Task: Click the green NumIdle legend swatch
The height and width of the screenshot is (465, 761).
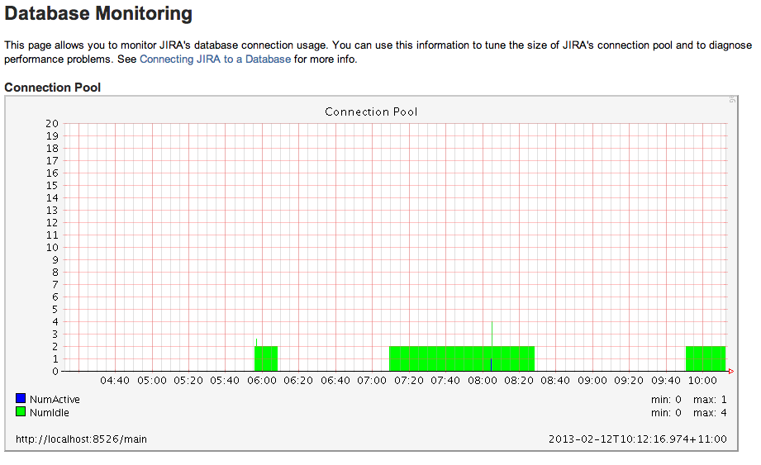Action: coord(21,411)
